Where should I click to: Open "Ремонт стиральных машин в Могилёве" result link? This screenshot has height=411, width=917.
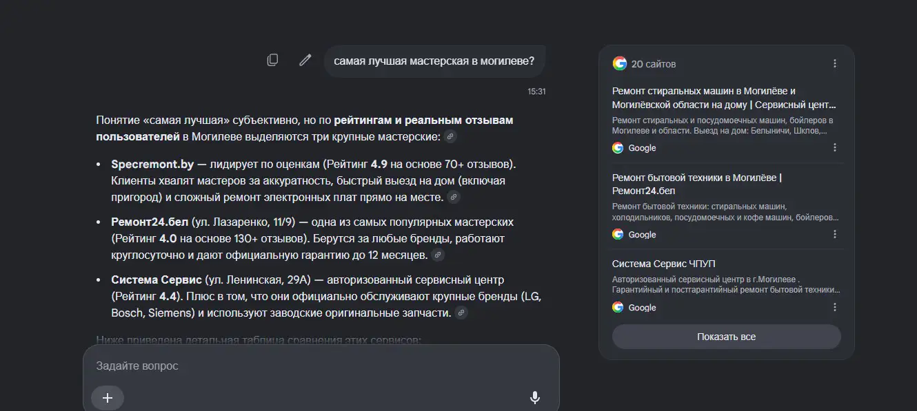click(x=724, y=98)
